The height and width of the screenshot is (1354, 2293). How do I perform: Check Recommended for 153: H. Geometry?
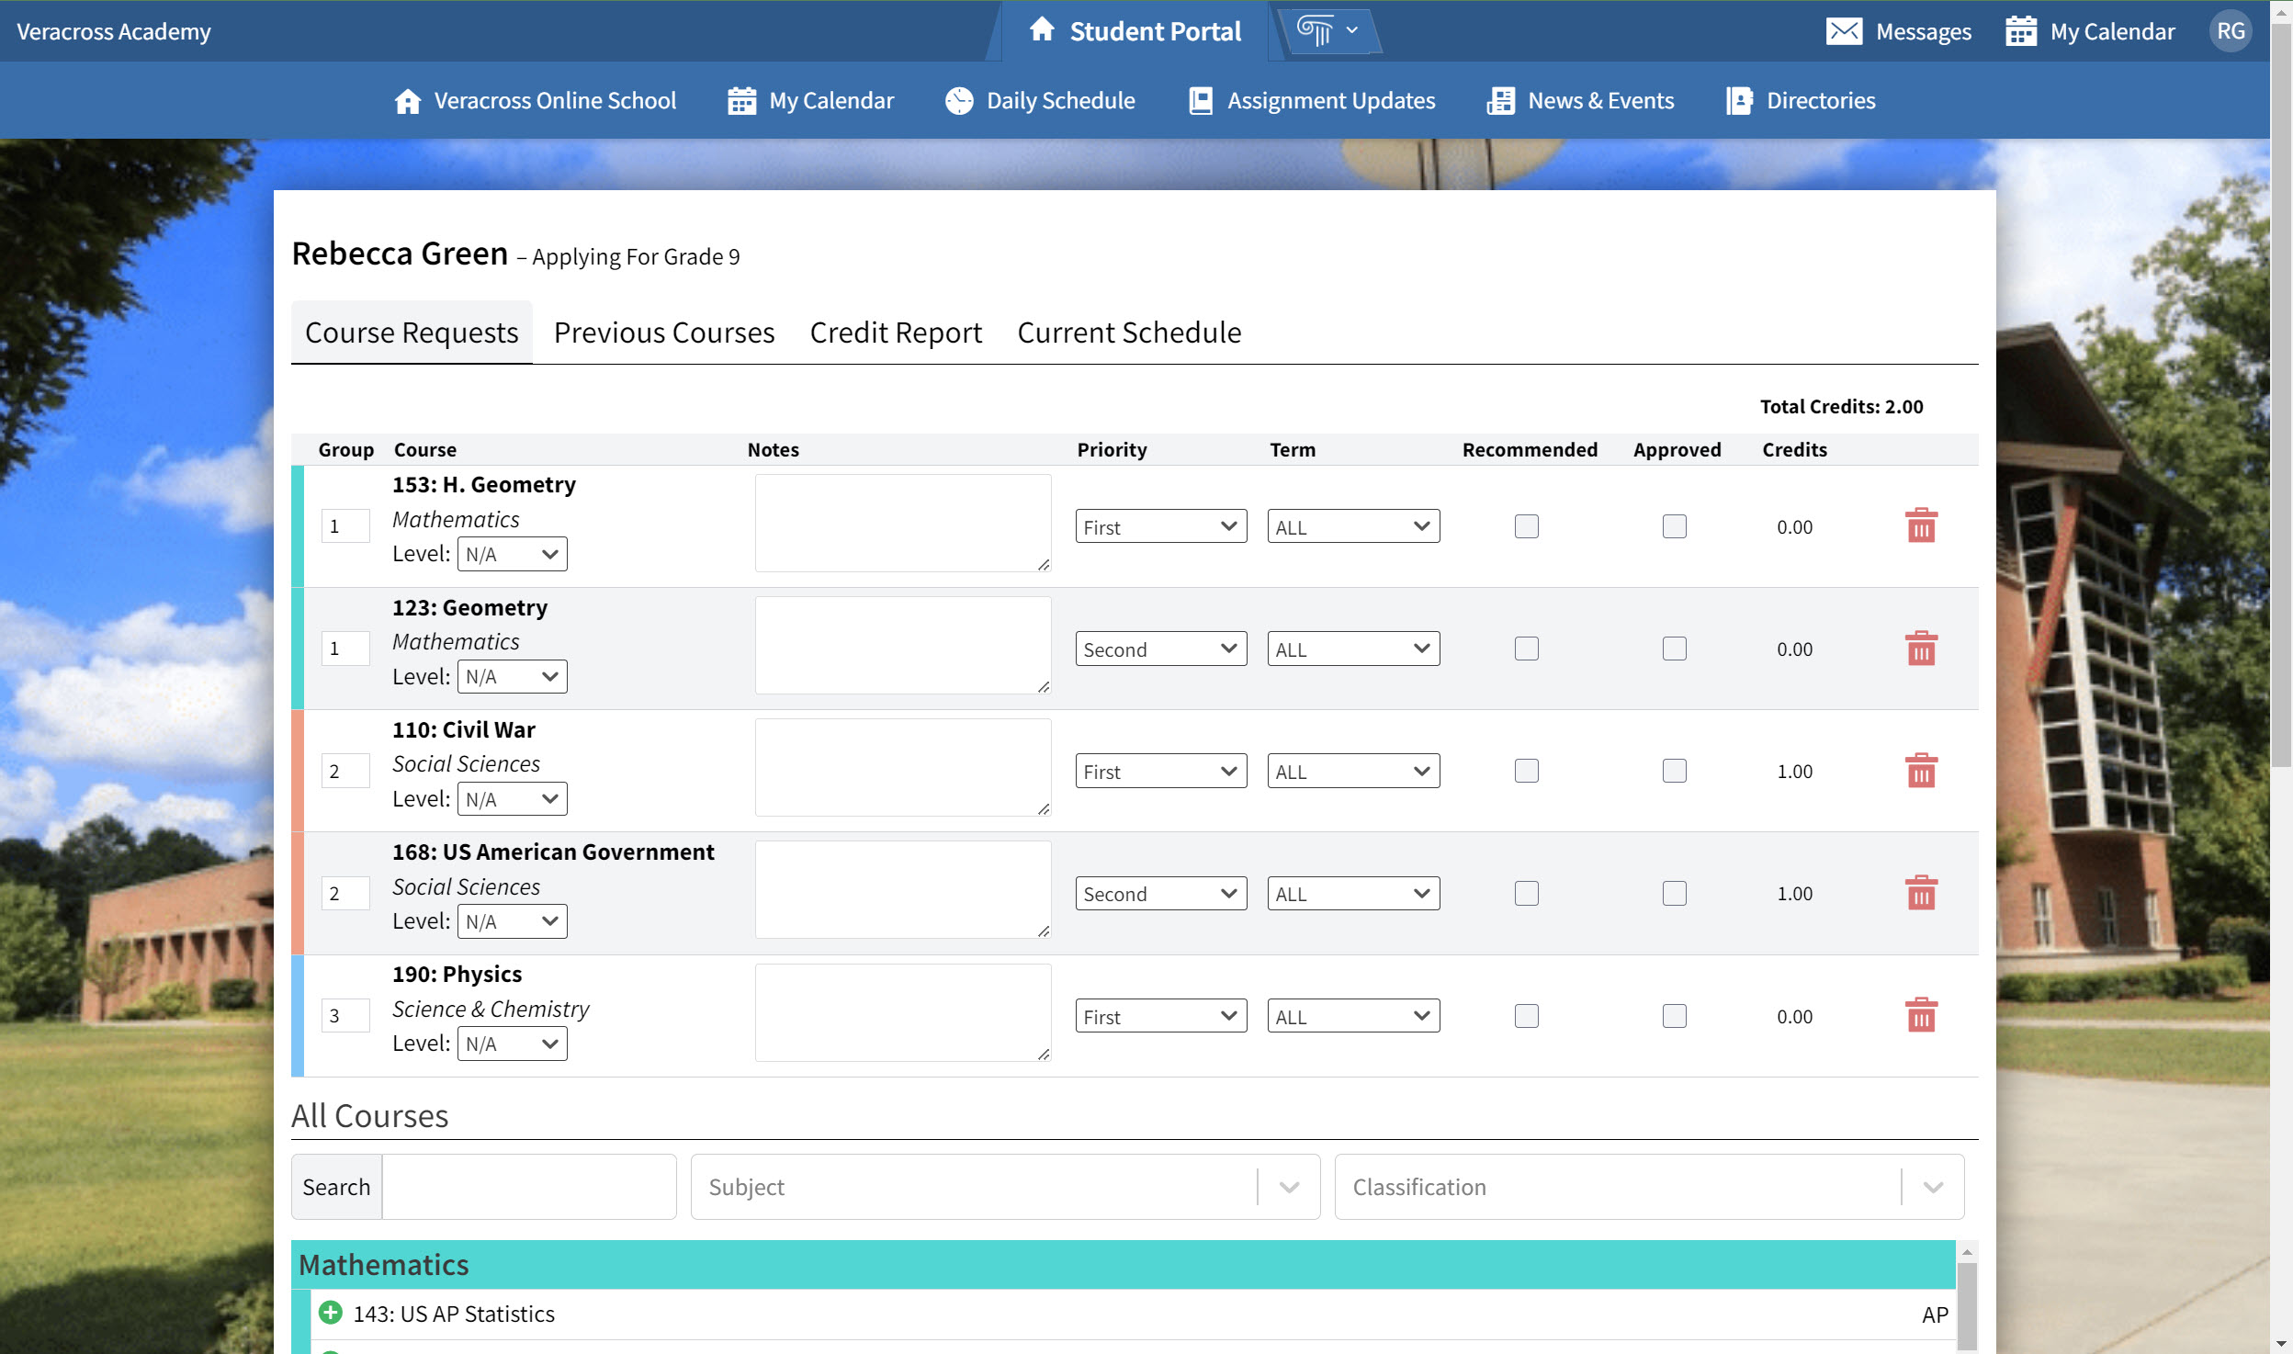(1525, 525)
